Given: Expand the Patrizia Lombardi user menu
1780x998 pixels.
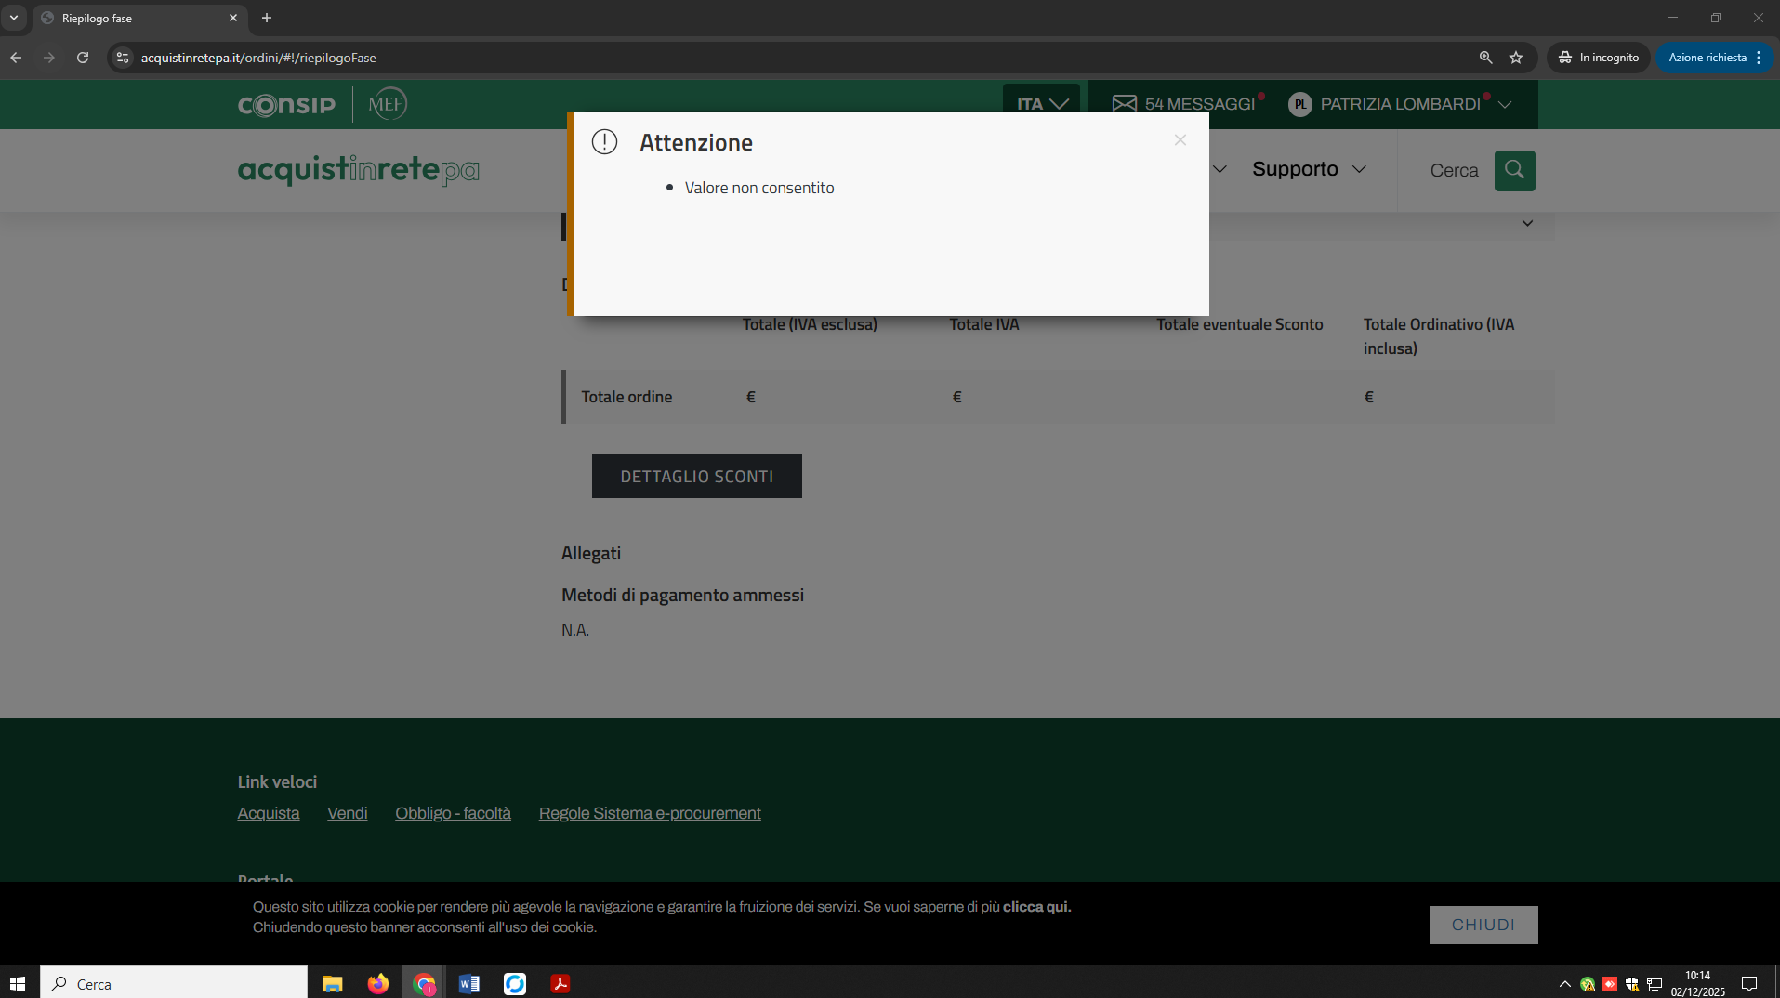Looking at the screenshot, I should [1400, 104].
